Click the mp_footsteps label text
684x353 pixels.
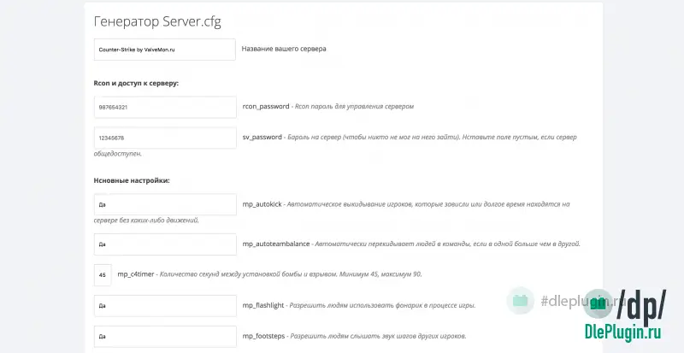point(263,336)
